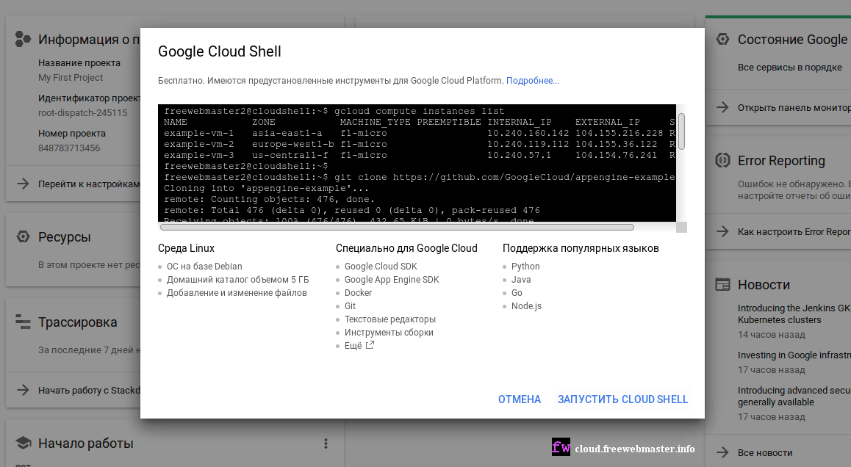Click the Google App Engine SDK list item
Image resolution: width=851 pixels, height=467 pixels.
[392, 279]
